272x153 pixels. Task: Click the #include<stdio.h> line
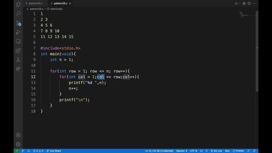pos(60,48)
